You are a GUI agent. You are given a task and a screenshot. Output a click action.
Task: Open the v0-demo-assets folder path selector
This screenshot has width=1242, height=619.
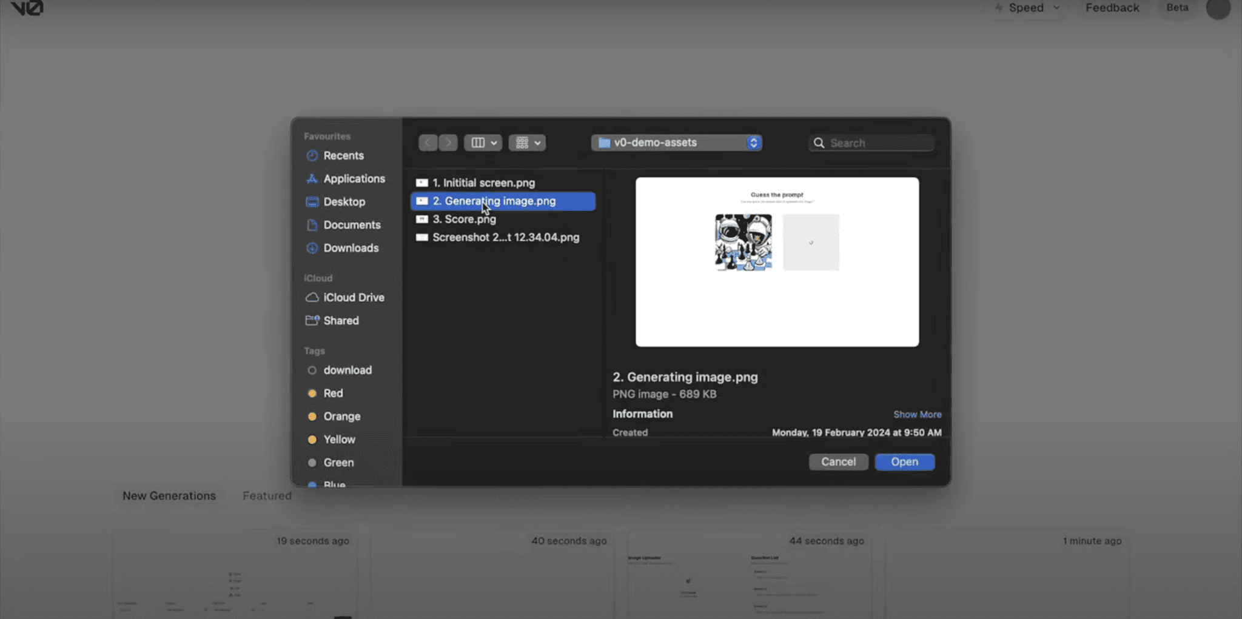[x=675, y=142]
